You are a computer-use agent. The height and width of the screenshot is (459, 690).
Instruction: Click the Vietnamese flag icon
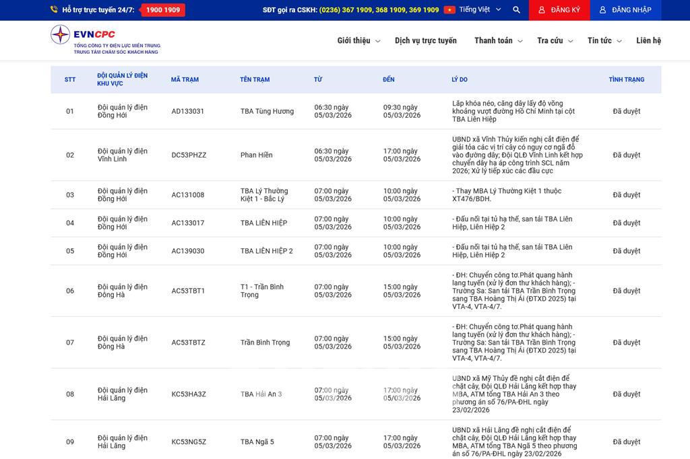pyautogui.click(x=449, y=10)
